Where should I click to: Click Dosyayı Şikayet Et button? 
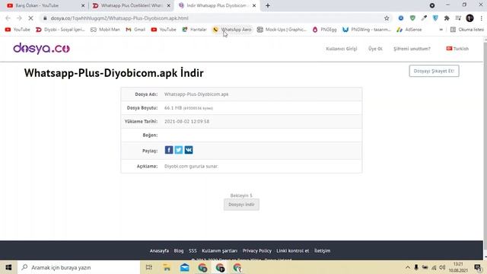(x=434, y=71)
